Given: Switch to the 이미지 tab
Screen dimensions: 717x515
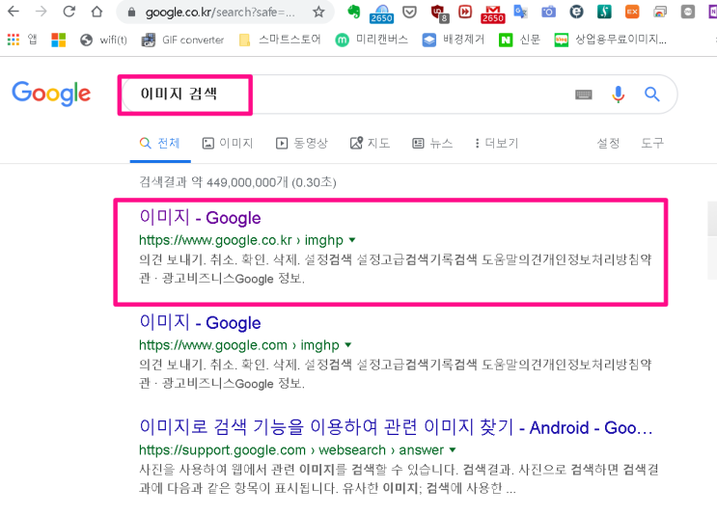Looking at the screenshot, I should tap(228, 144).
